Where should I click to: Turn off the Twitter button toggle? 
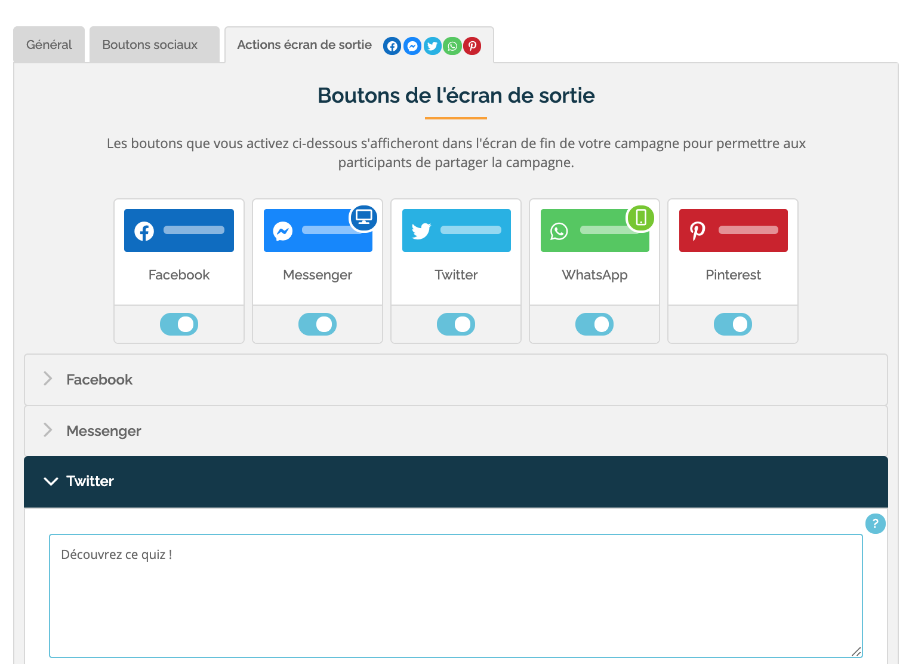click(x=456, y=324)
